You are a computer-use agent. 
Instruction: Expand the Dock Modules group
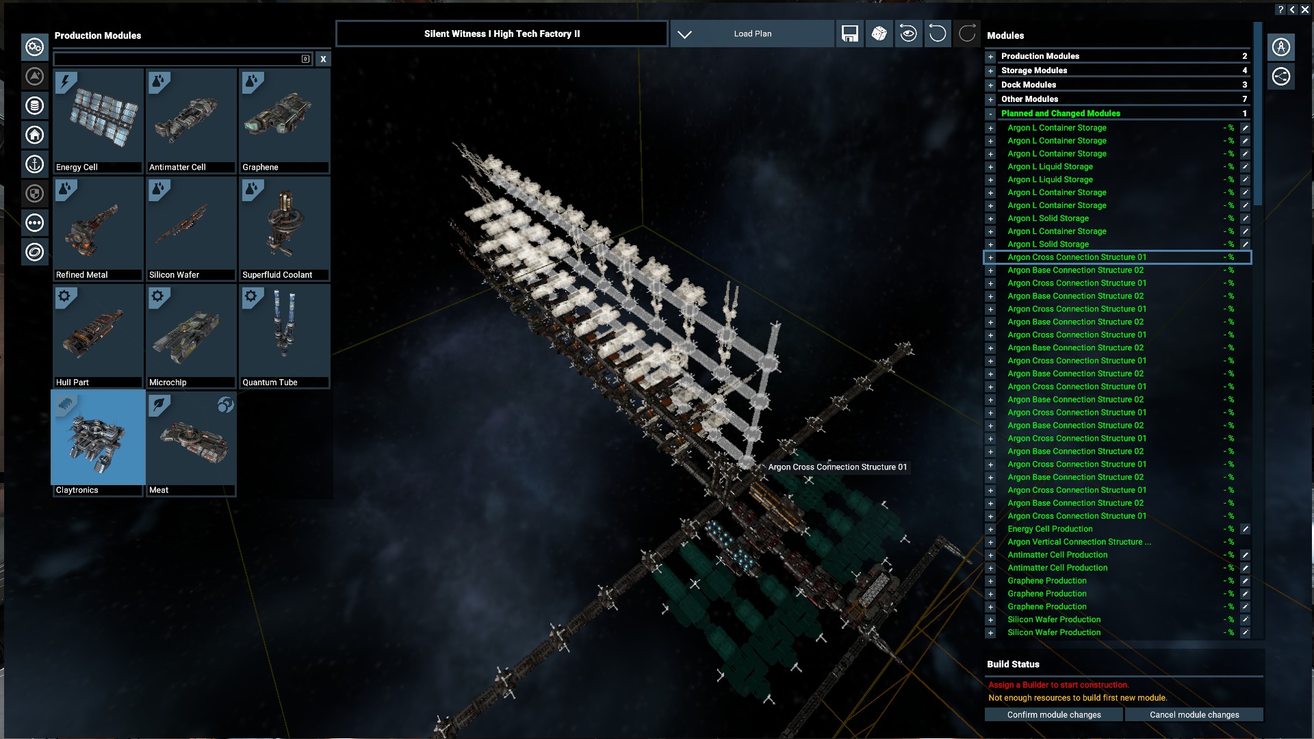click(990, 85)
